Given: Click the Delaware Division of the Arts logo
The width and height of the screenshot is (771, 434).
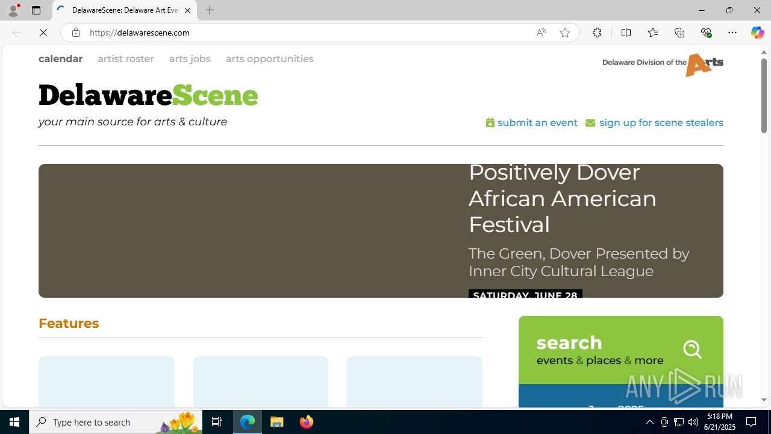Looking at the screenshot, I should click(x=663, y=64).
